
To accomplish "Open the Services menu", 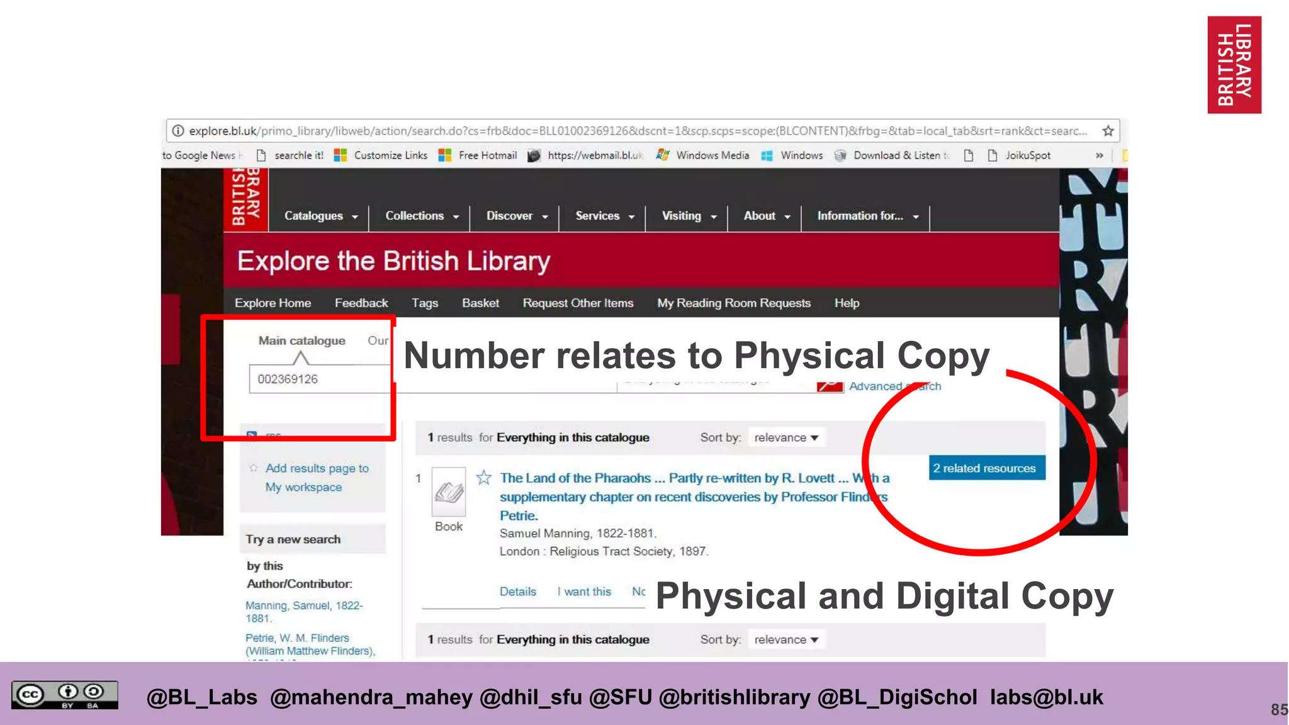I will (605, 216).
